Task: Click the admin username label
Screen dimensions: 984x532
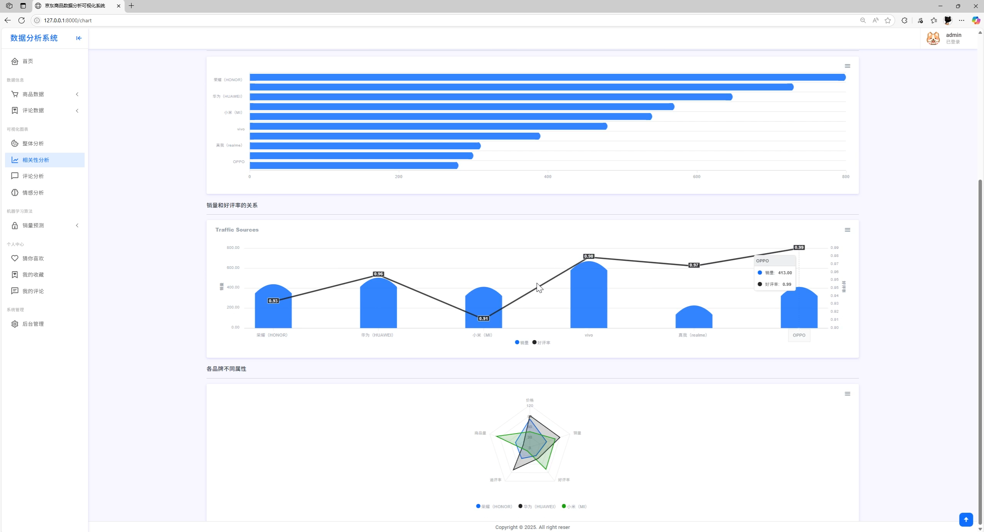Action: click(954, 35)
